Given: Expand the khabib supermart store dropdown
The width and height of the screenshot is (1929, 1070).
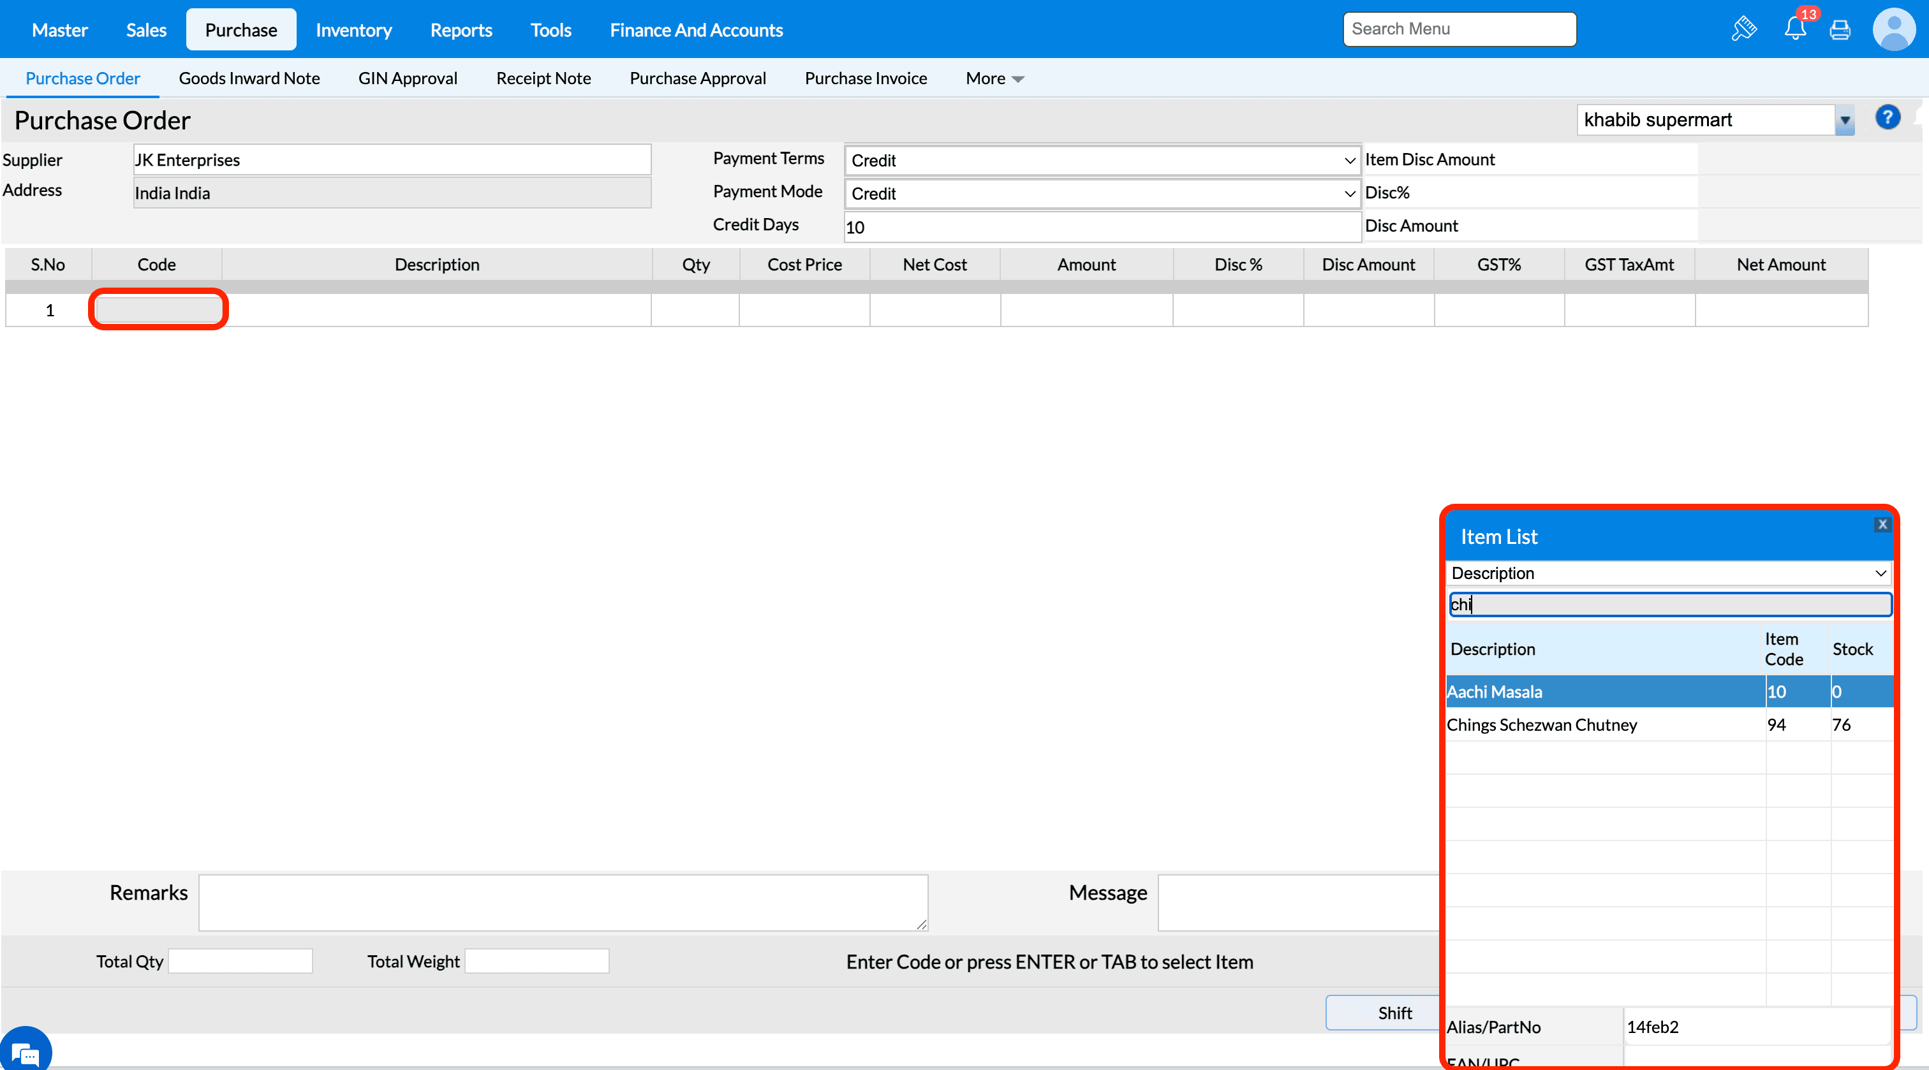Looking at the screenshot, I should (1844, 121).
